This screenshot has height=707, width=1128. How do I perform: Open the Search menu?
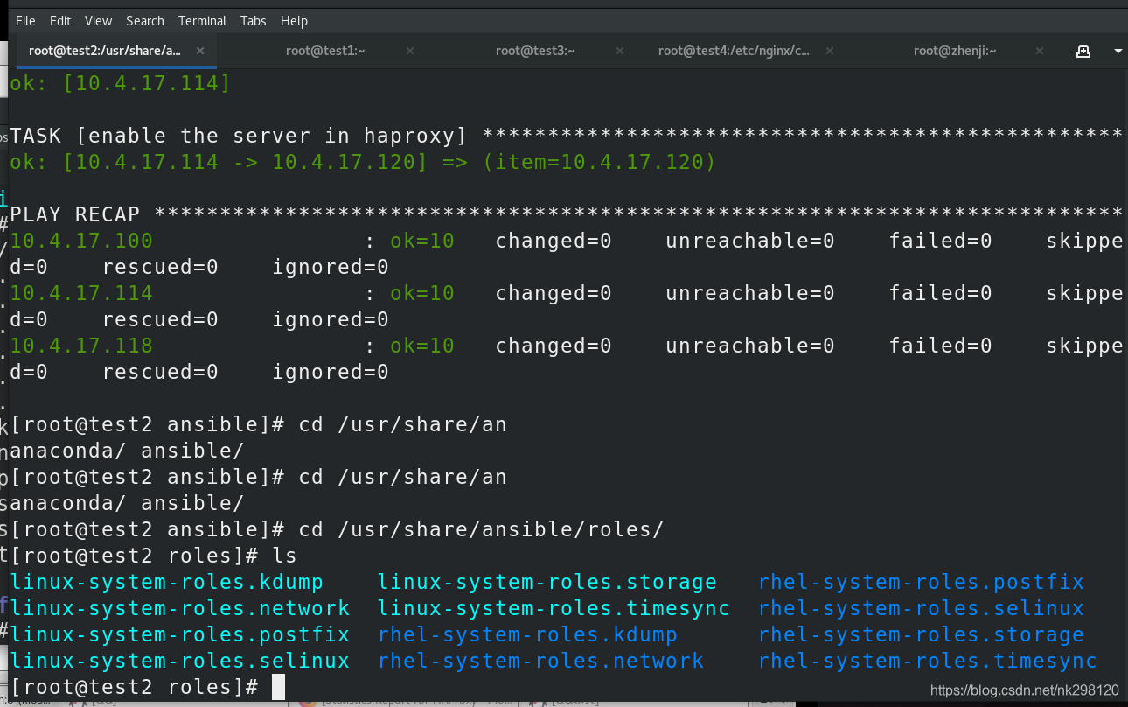145,20
